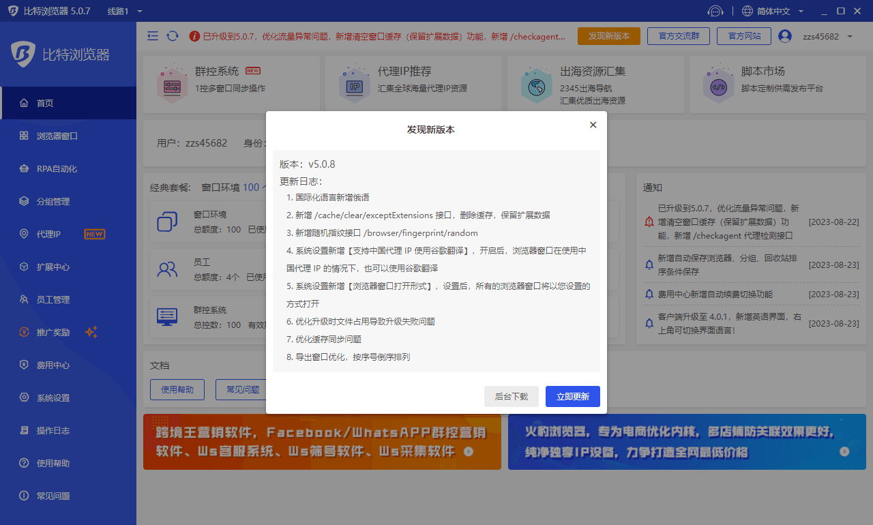873x525 pixels.
Task: Go to 系统设置 in the sidebar
Action: 53,398
